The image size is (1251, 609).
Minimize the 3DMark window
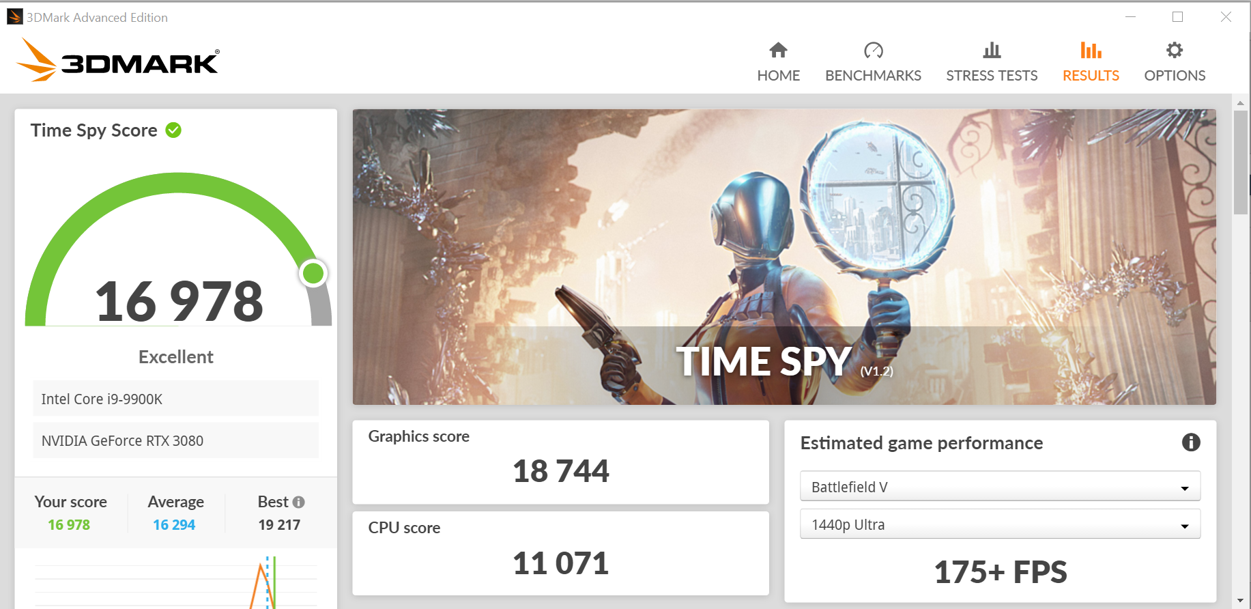1130,16
